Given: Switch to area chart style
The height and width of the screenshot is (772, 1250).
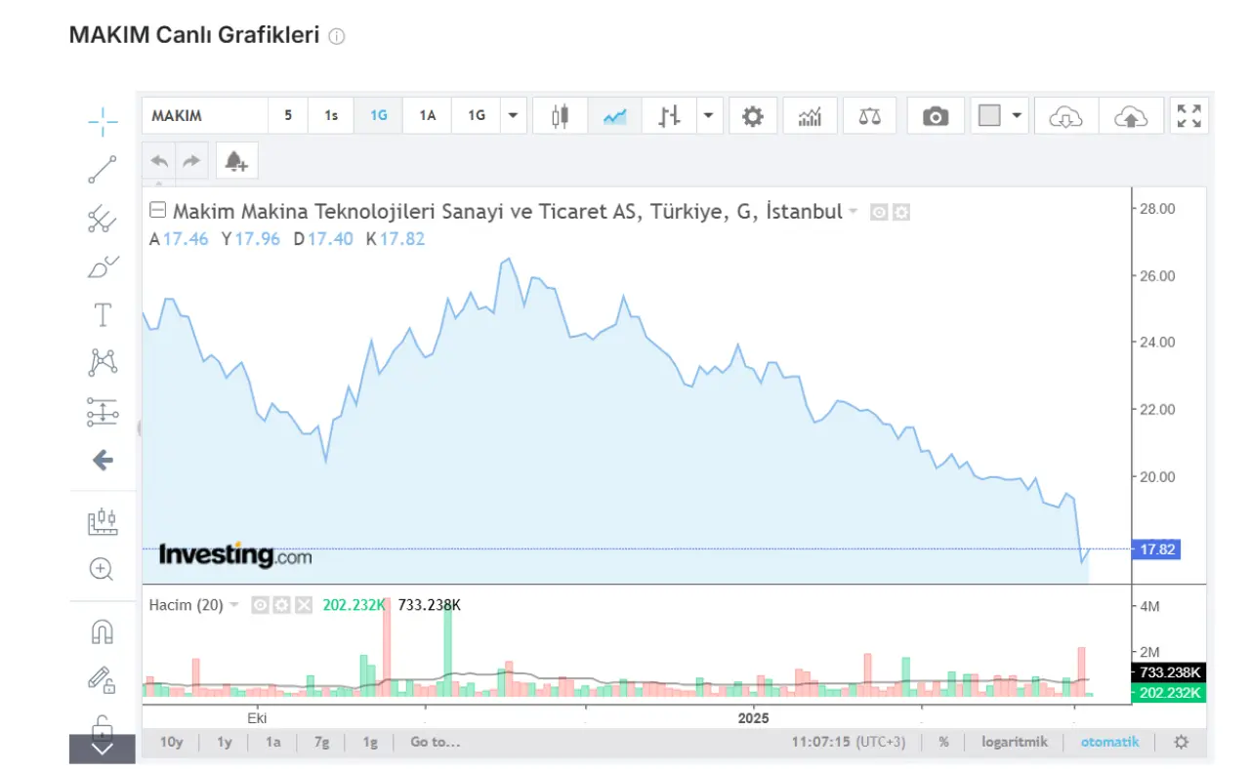Looking at the screenshot, I should click(x=614, y=116).
